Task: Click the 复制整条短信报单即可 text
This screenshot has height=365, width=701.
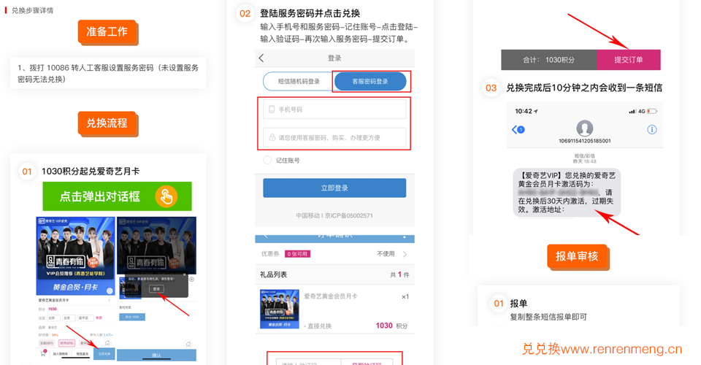Action: coord(548,317)
